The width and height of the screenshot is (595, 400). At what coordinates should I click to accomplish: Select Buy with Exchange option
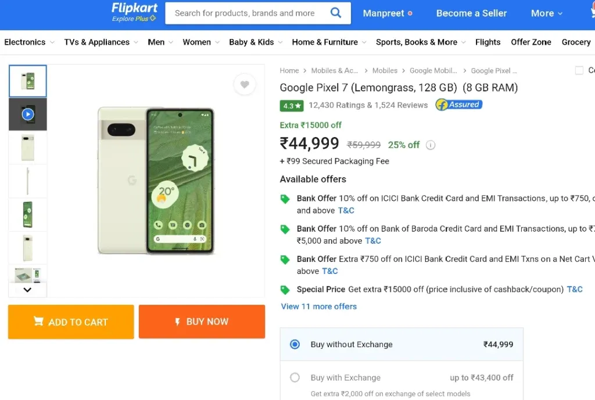295,377
